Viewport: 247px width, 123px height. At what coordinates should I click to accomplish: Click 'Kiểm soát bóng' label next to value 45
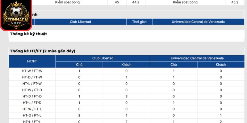pyautogui.click(x=67, y=2)
